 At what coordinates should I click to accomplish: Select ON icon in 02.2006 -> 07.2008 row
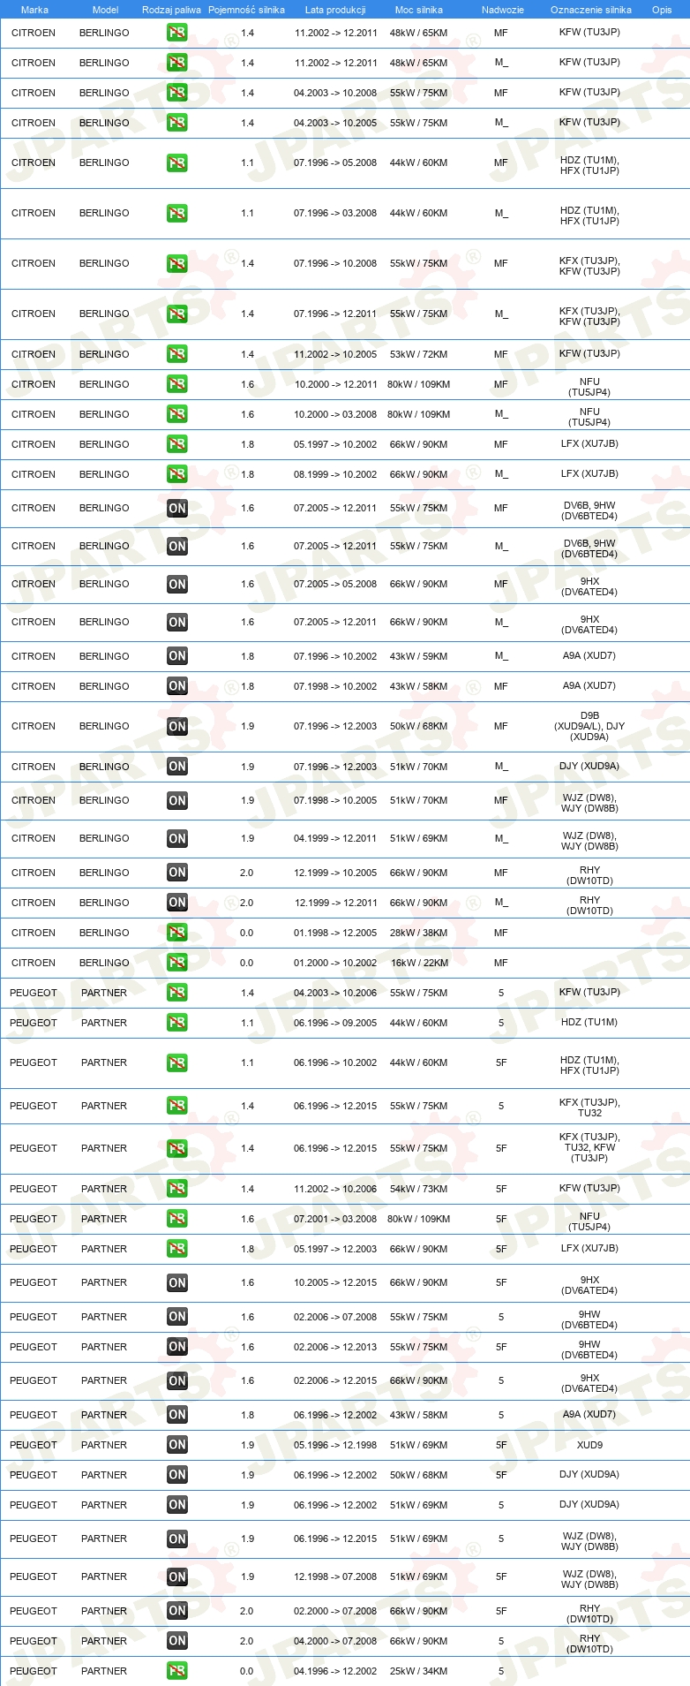[177, 1317]
